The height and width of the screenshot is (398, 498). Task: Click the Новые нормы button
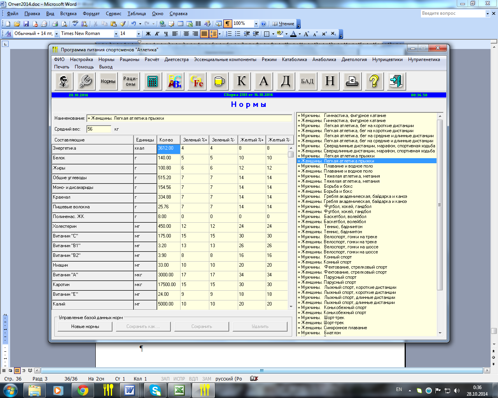point(85,326)
